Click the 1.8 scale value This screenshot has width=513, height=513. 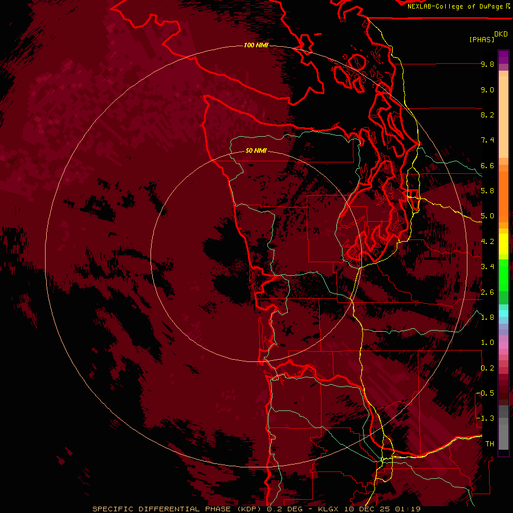[487, 317]
